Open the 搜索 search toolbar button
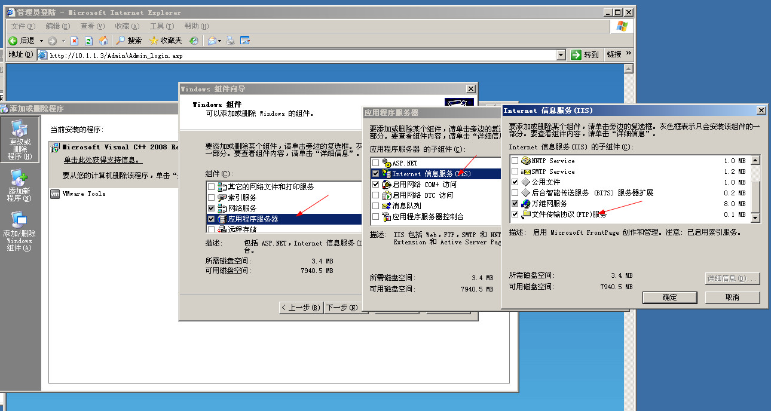The height and width of the screenshot is (411, 771). pyautogui.click(x=128, y=41)
